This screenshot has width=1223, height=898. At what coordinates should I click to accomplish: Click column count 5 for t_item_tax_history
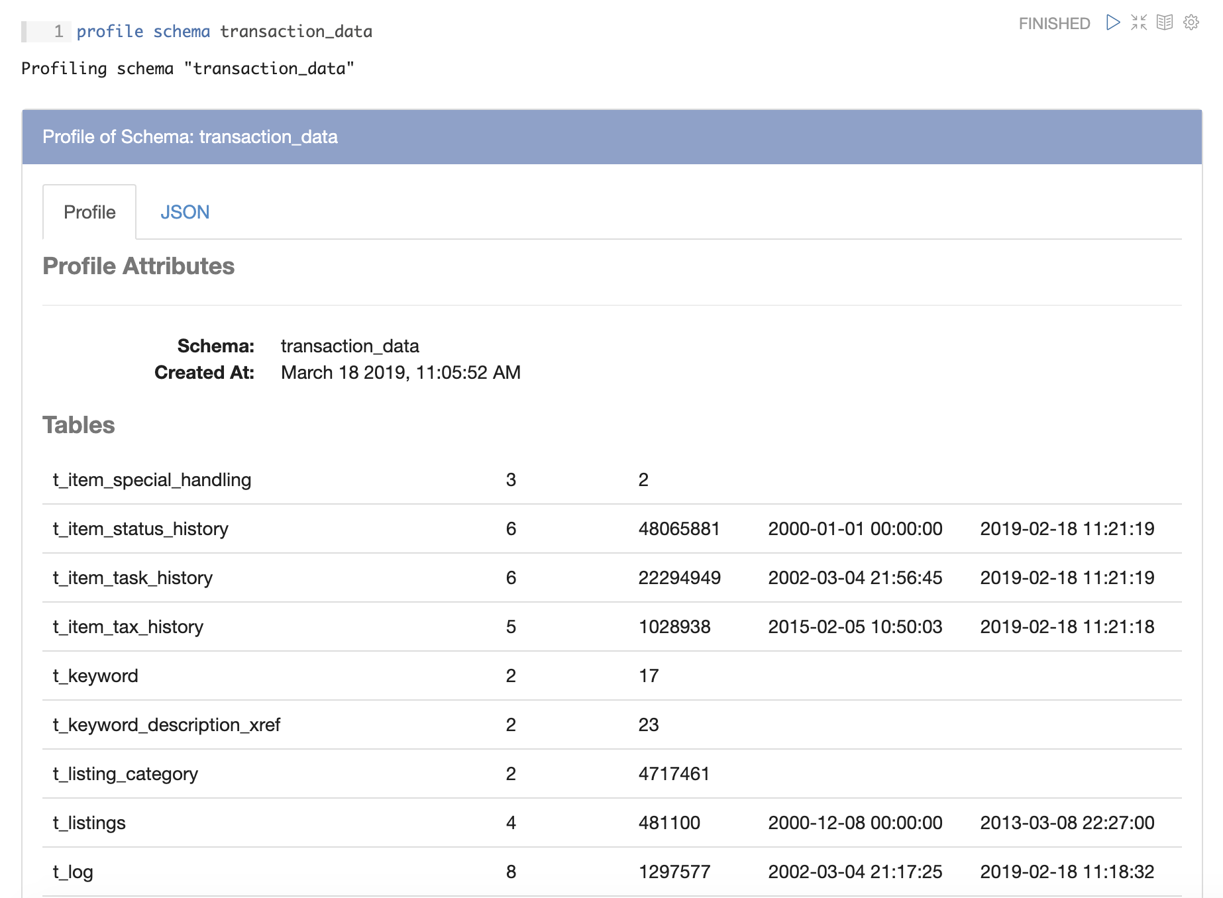point(511,626)
